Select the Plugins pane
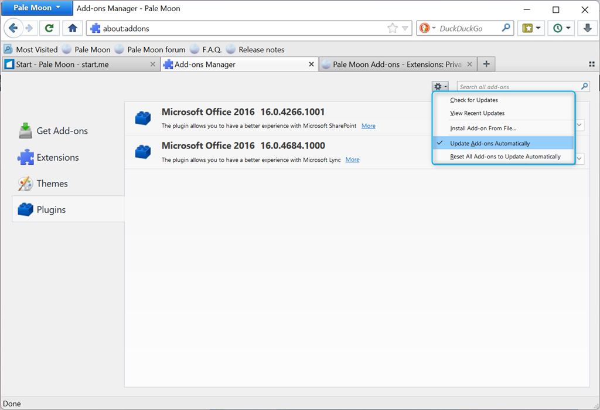The width and height of the screenshot is (600, 410). click(68, 209)
